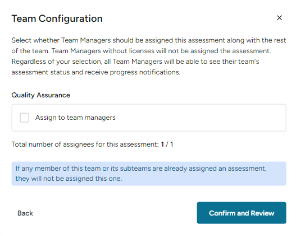Image resolution: width=296 pixels, height=234 pixels.
Task: Click the blue info banner about subteams
Action: (149, 174)
